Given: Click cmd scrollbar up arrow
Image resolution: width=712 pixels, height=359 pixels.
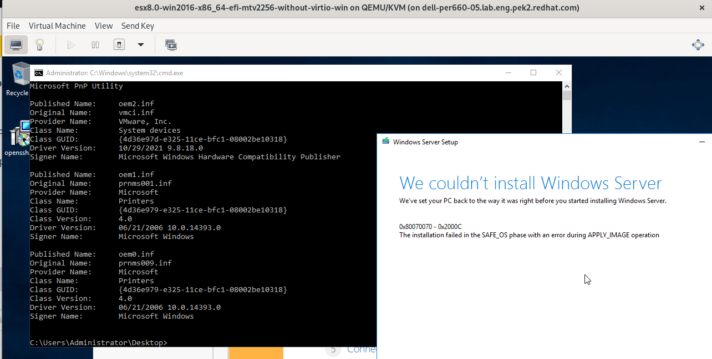Looking at the screenshot, I should pyautogui.click(x=567, y=86).
